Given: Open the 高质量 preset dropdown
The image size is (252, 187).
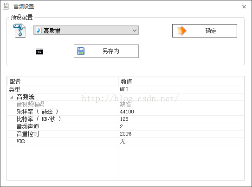Looking at the screenshot, I should click(x=86, y=30).
